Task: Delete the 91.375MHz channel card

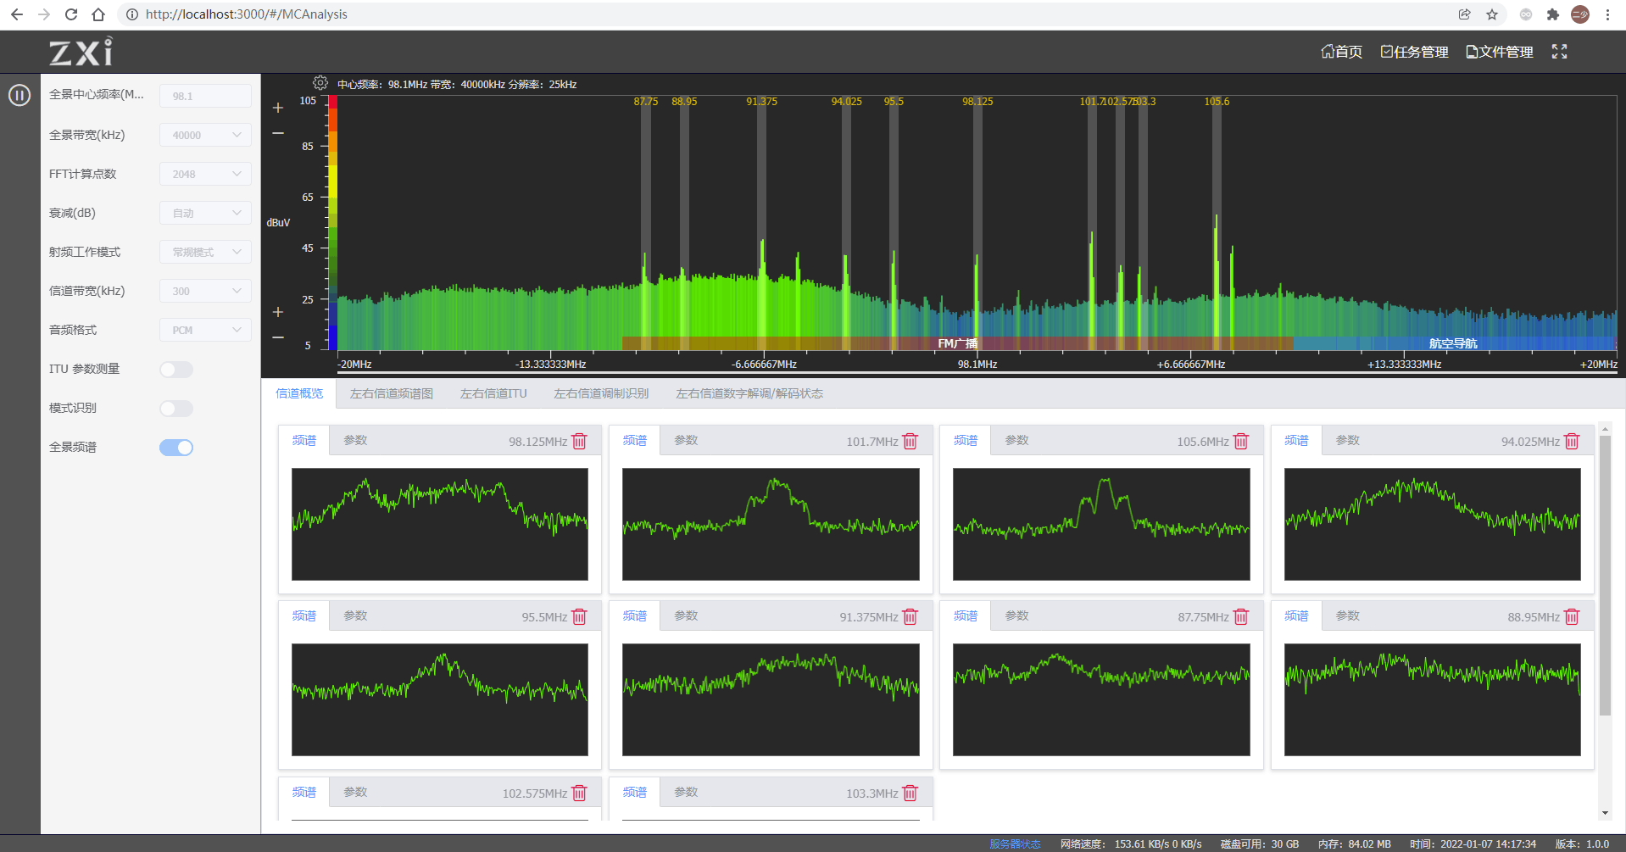Action: (910, 616)
